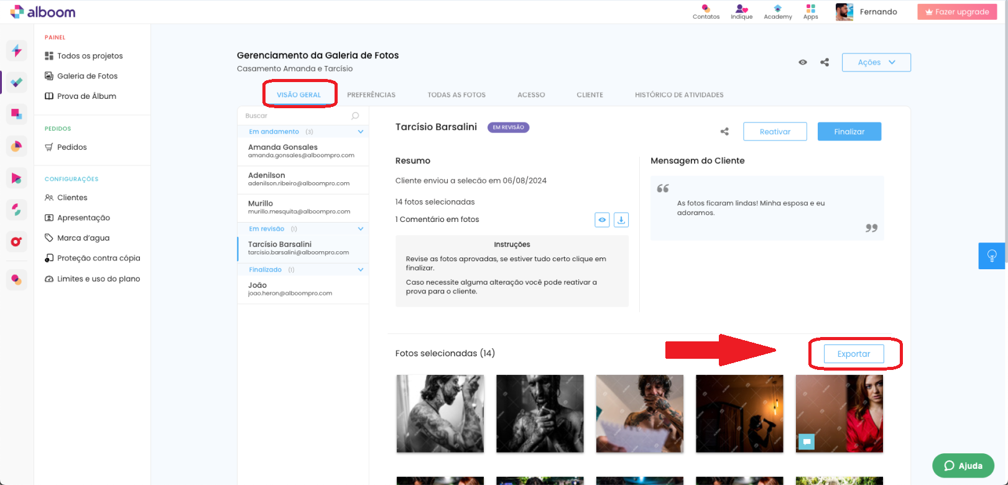
Task: Click '1 Comentário em fotos' text
Action: [437, 219]
